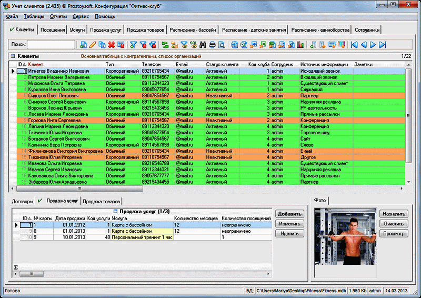Click the binoculars find icon
421x298 pixels.
coord(203,45)
